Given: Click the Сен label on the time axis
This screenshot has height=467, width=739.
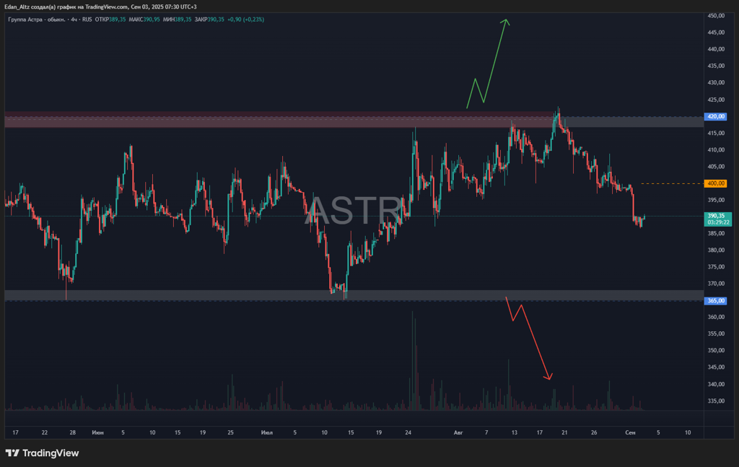Looking at the screenshot, I should click(x=630, y=432).
